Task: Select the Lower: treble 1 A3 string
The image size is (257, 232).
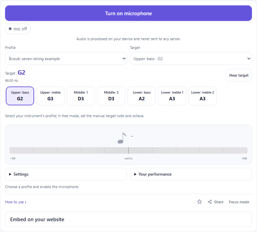Action: point(172,96)
